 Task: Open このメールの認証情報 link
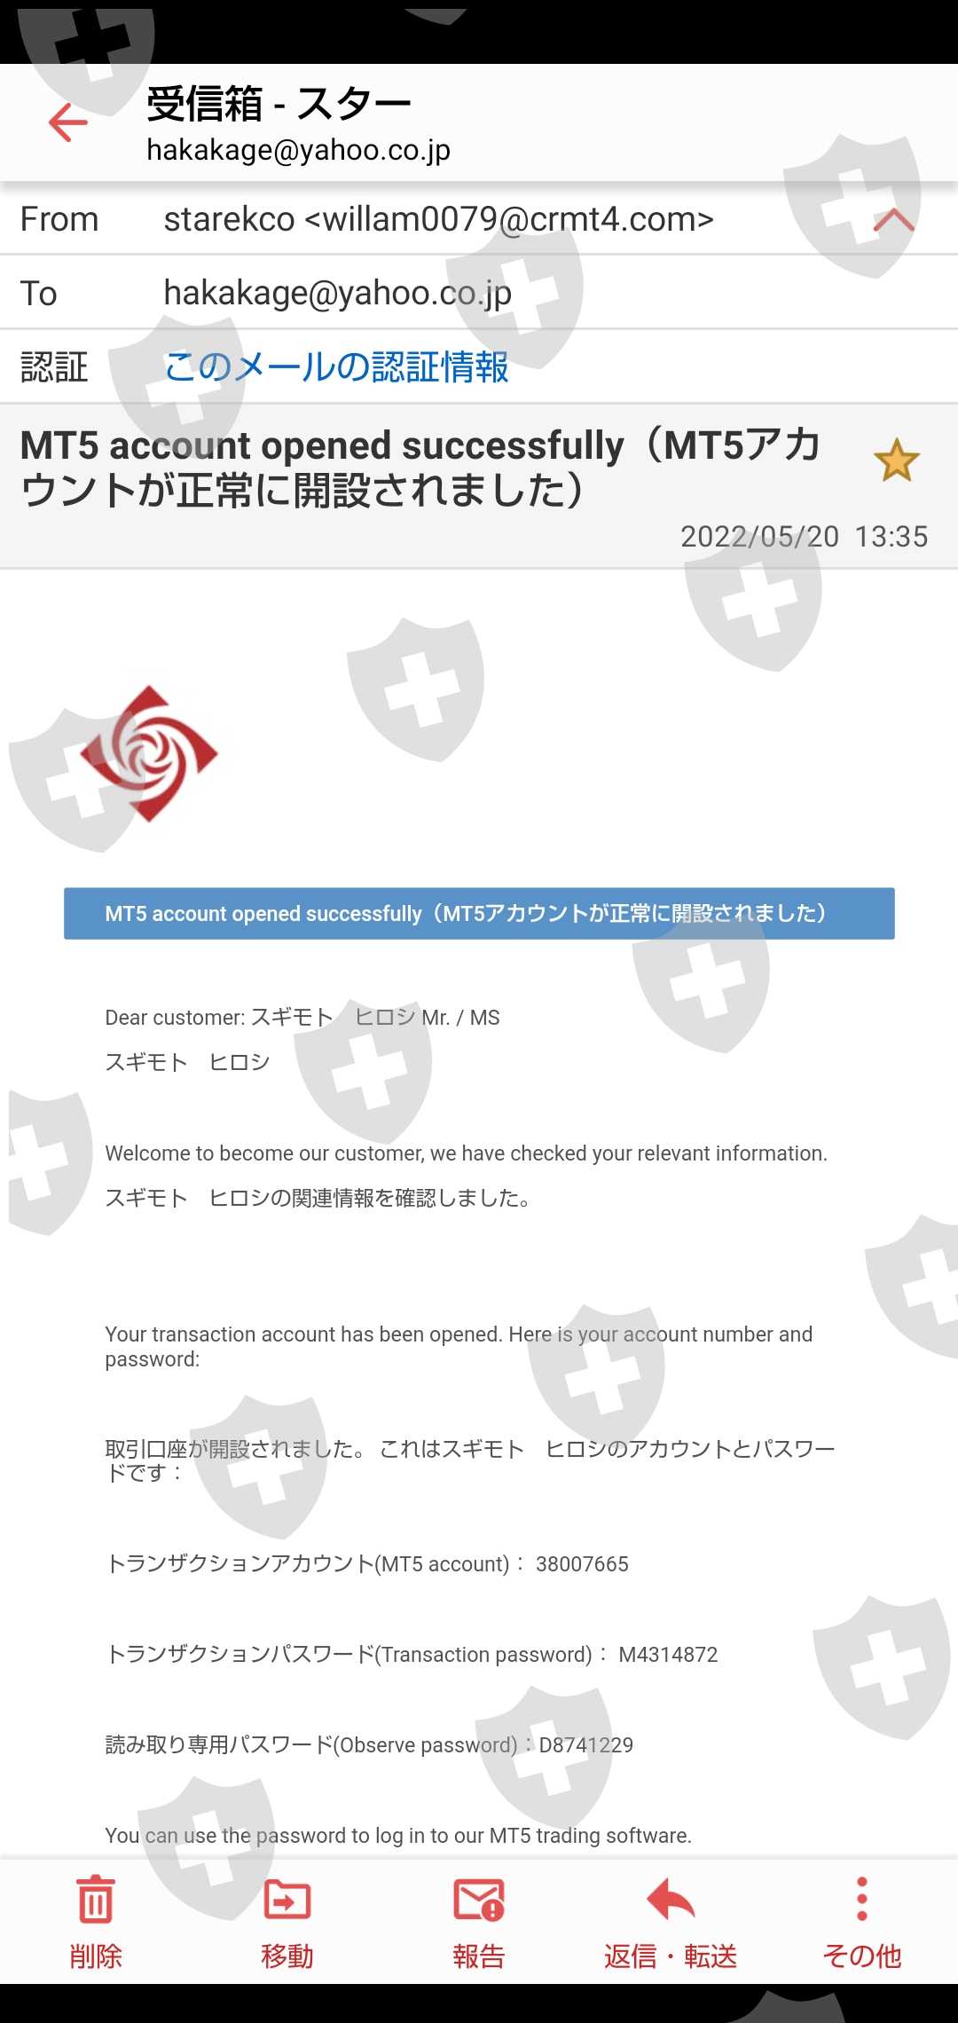(336, 366)
